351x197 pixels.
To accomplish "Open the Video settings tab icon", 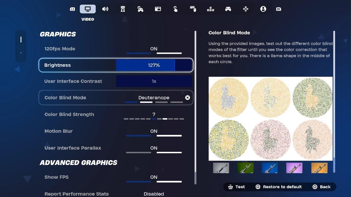I will tap(88, 9).
